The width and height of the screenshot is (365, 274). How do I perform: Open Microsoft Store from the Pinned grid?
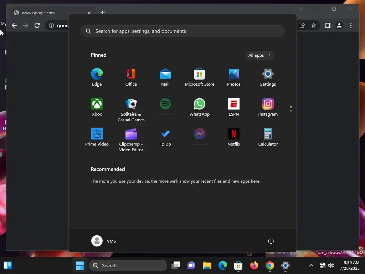200,77
